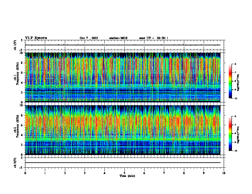Click time axis tick label "7"

164,173
